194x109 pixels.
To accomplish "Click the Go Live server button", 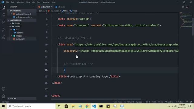I will click(x=169, y=102).
